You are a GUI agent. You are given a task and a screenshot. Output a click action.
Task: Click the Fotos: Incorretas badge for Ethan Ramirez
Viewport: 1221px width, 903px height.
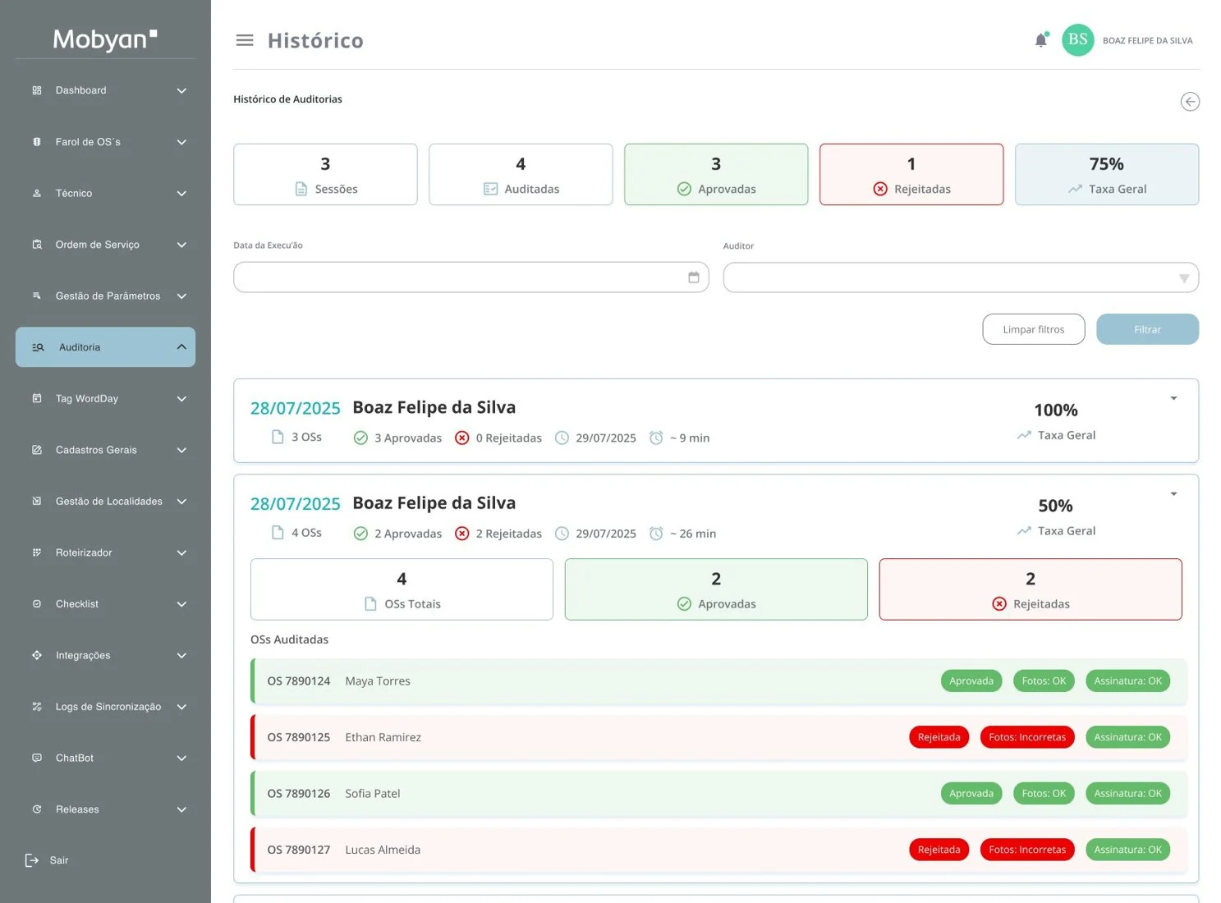point(1027,737)
